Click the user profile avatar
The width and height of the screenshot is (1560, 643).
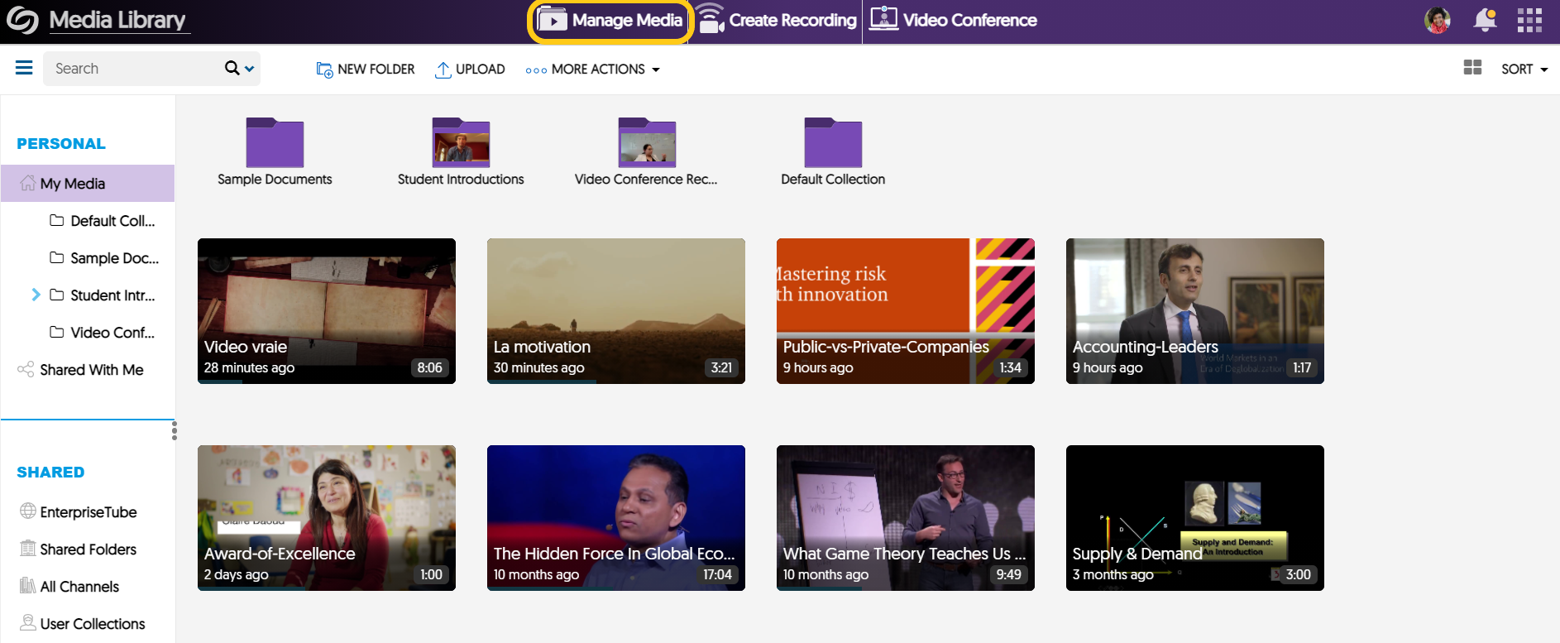click(1437, 20)
